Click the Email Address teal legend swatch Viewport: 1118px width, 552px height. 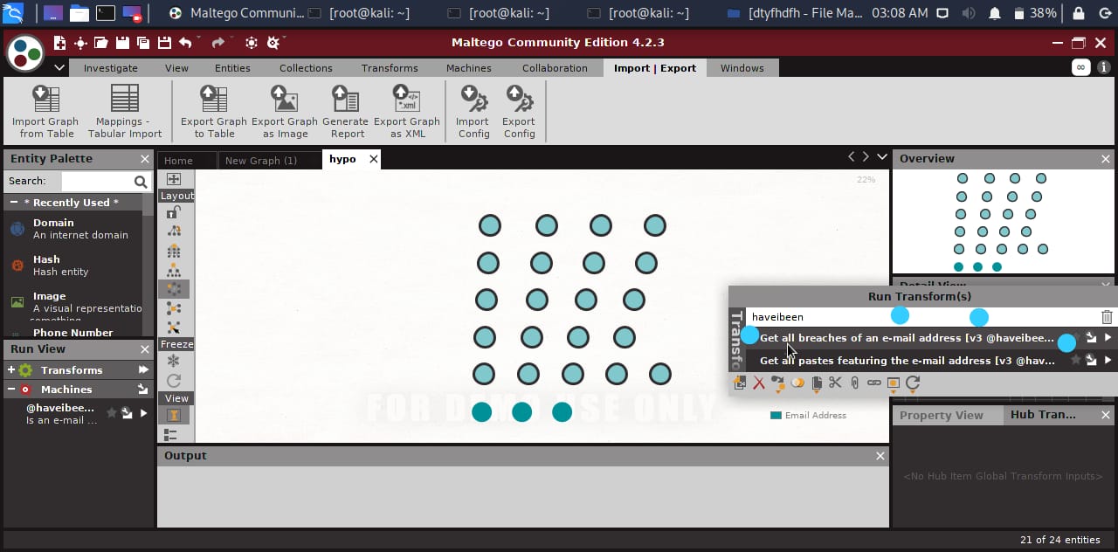tap(776, 416)
